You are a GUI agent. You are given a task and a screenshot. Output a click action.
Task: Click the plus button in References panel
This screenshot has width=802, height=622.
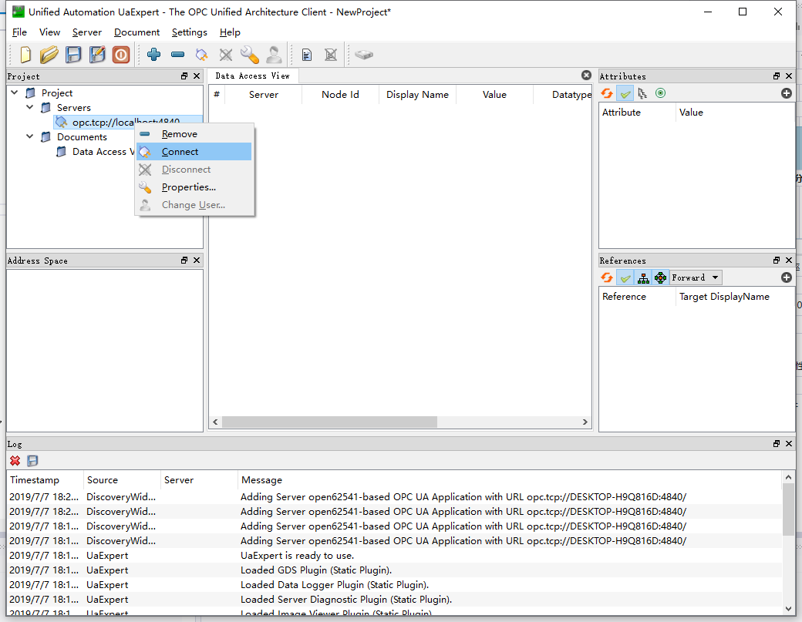point(787,277)
